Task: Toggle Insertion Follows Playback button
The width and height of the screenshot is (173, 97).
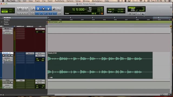Action: [x=50, y=13]
